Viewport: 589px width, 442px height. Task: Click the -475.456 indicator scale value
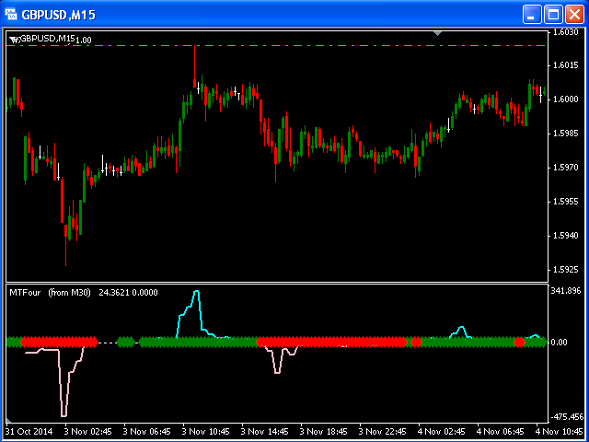pos(565,415)
